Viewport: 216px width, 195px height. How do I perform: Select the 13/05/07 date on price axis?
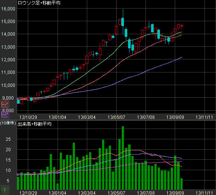click(x=116, y=117)
